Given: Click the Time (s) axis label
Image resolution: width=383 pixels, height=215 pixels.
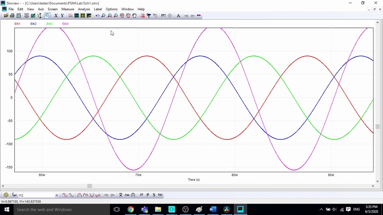Looking at the screenshot, I should pyautogui.click(x=194, y=180).
